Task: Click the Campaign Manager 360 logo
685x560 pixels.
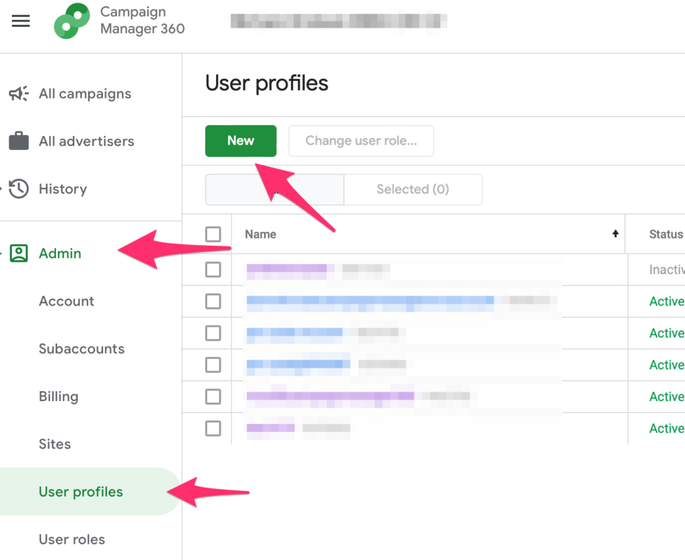Action: click(x=72, y=21)
